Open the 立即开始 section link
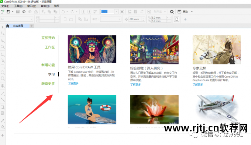The height and width of the screenshot is (145, 251). (48, 38)
